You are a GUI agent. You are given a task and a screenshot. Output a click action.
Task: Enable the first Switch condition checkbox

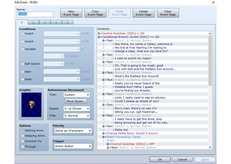pos(23,34)
